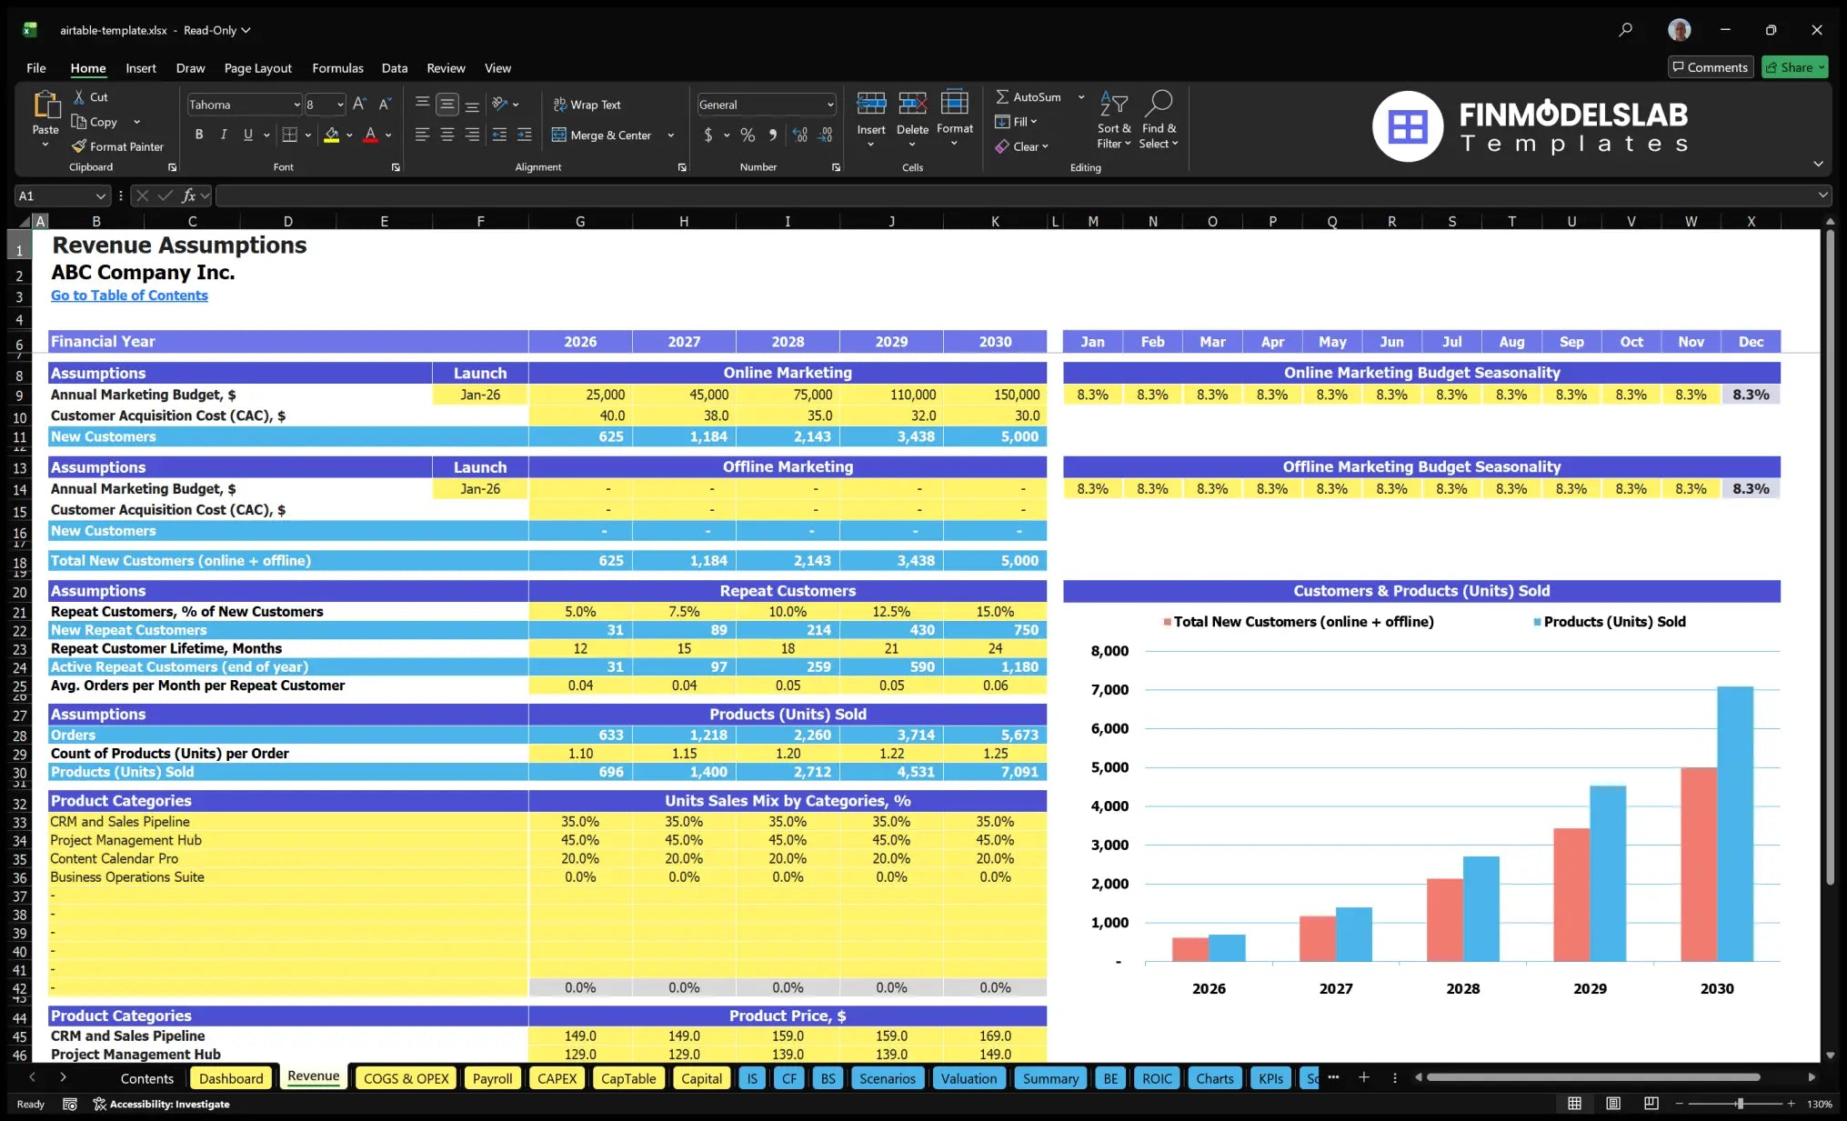Apply comma style number format
The width and height of the screenshot is (1847, 1121).
tap(773, 135)
